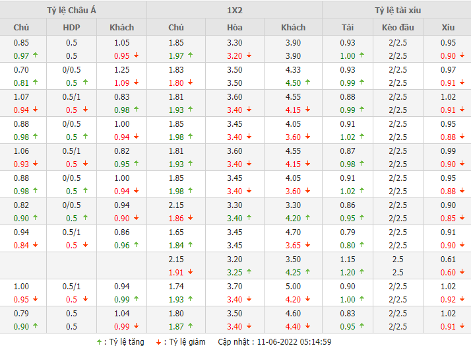Click the Hòa column header

tap(235, 28)
